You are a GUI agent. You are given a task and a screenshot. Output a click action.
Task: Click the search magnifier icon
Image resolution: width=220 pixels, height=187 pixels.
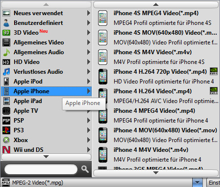(85, 169)
